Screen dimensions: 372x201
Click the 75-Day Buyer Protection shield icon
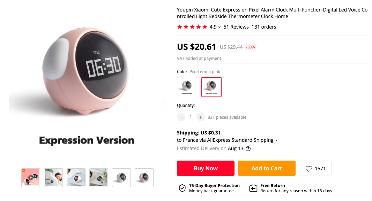tap(182, 188)
